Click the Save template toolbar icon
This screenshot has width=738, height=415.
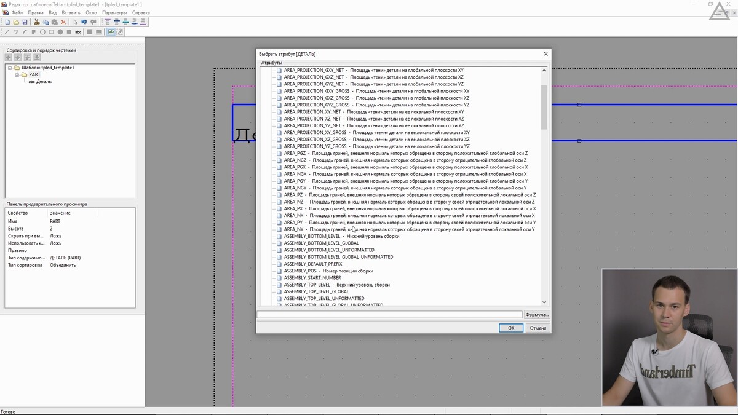pos(25,22)
